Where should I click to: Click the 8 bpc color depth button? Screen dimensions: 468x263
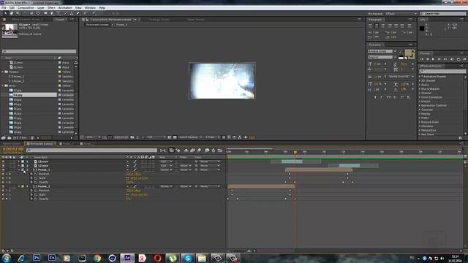[x=23, y=138]
